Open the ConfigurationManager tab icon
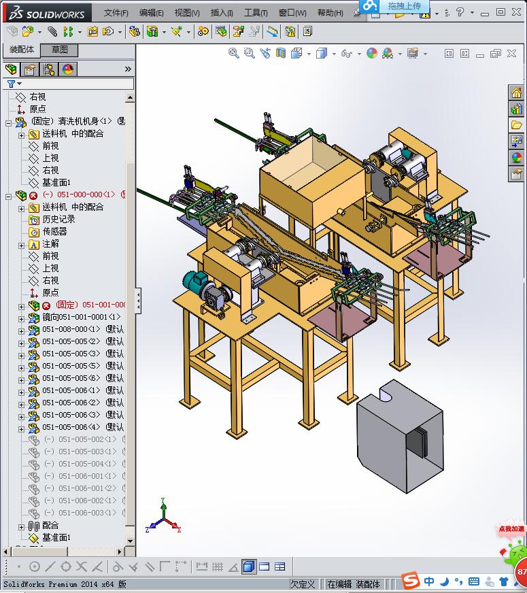The image size is (527, 593). tap(49, 69)
